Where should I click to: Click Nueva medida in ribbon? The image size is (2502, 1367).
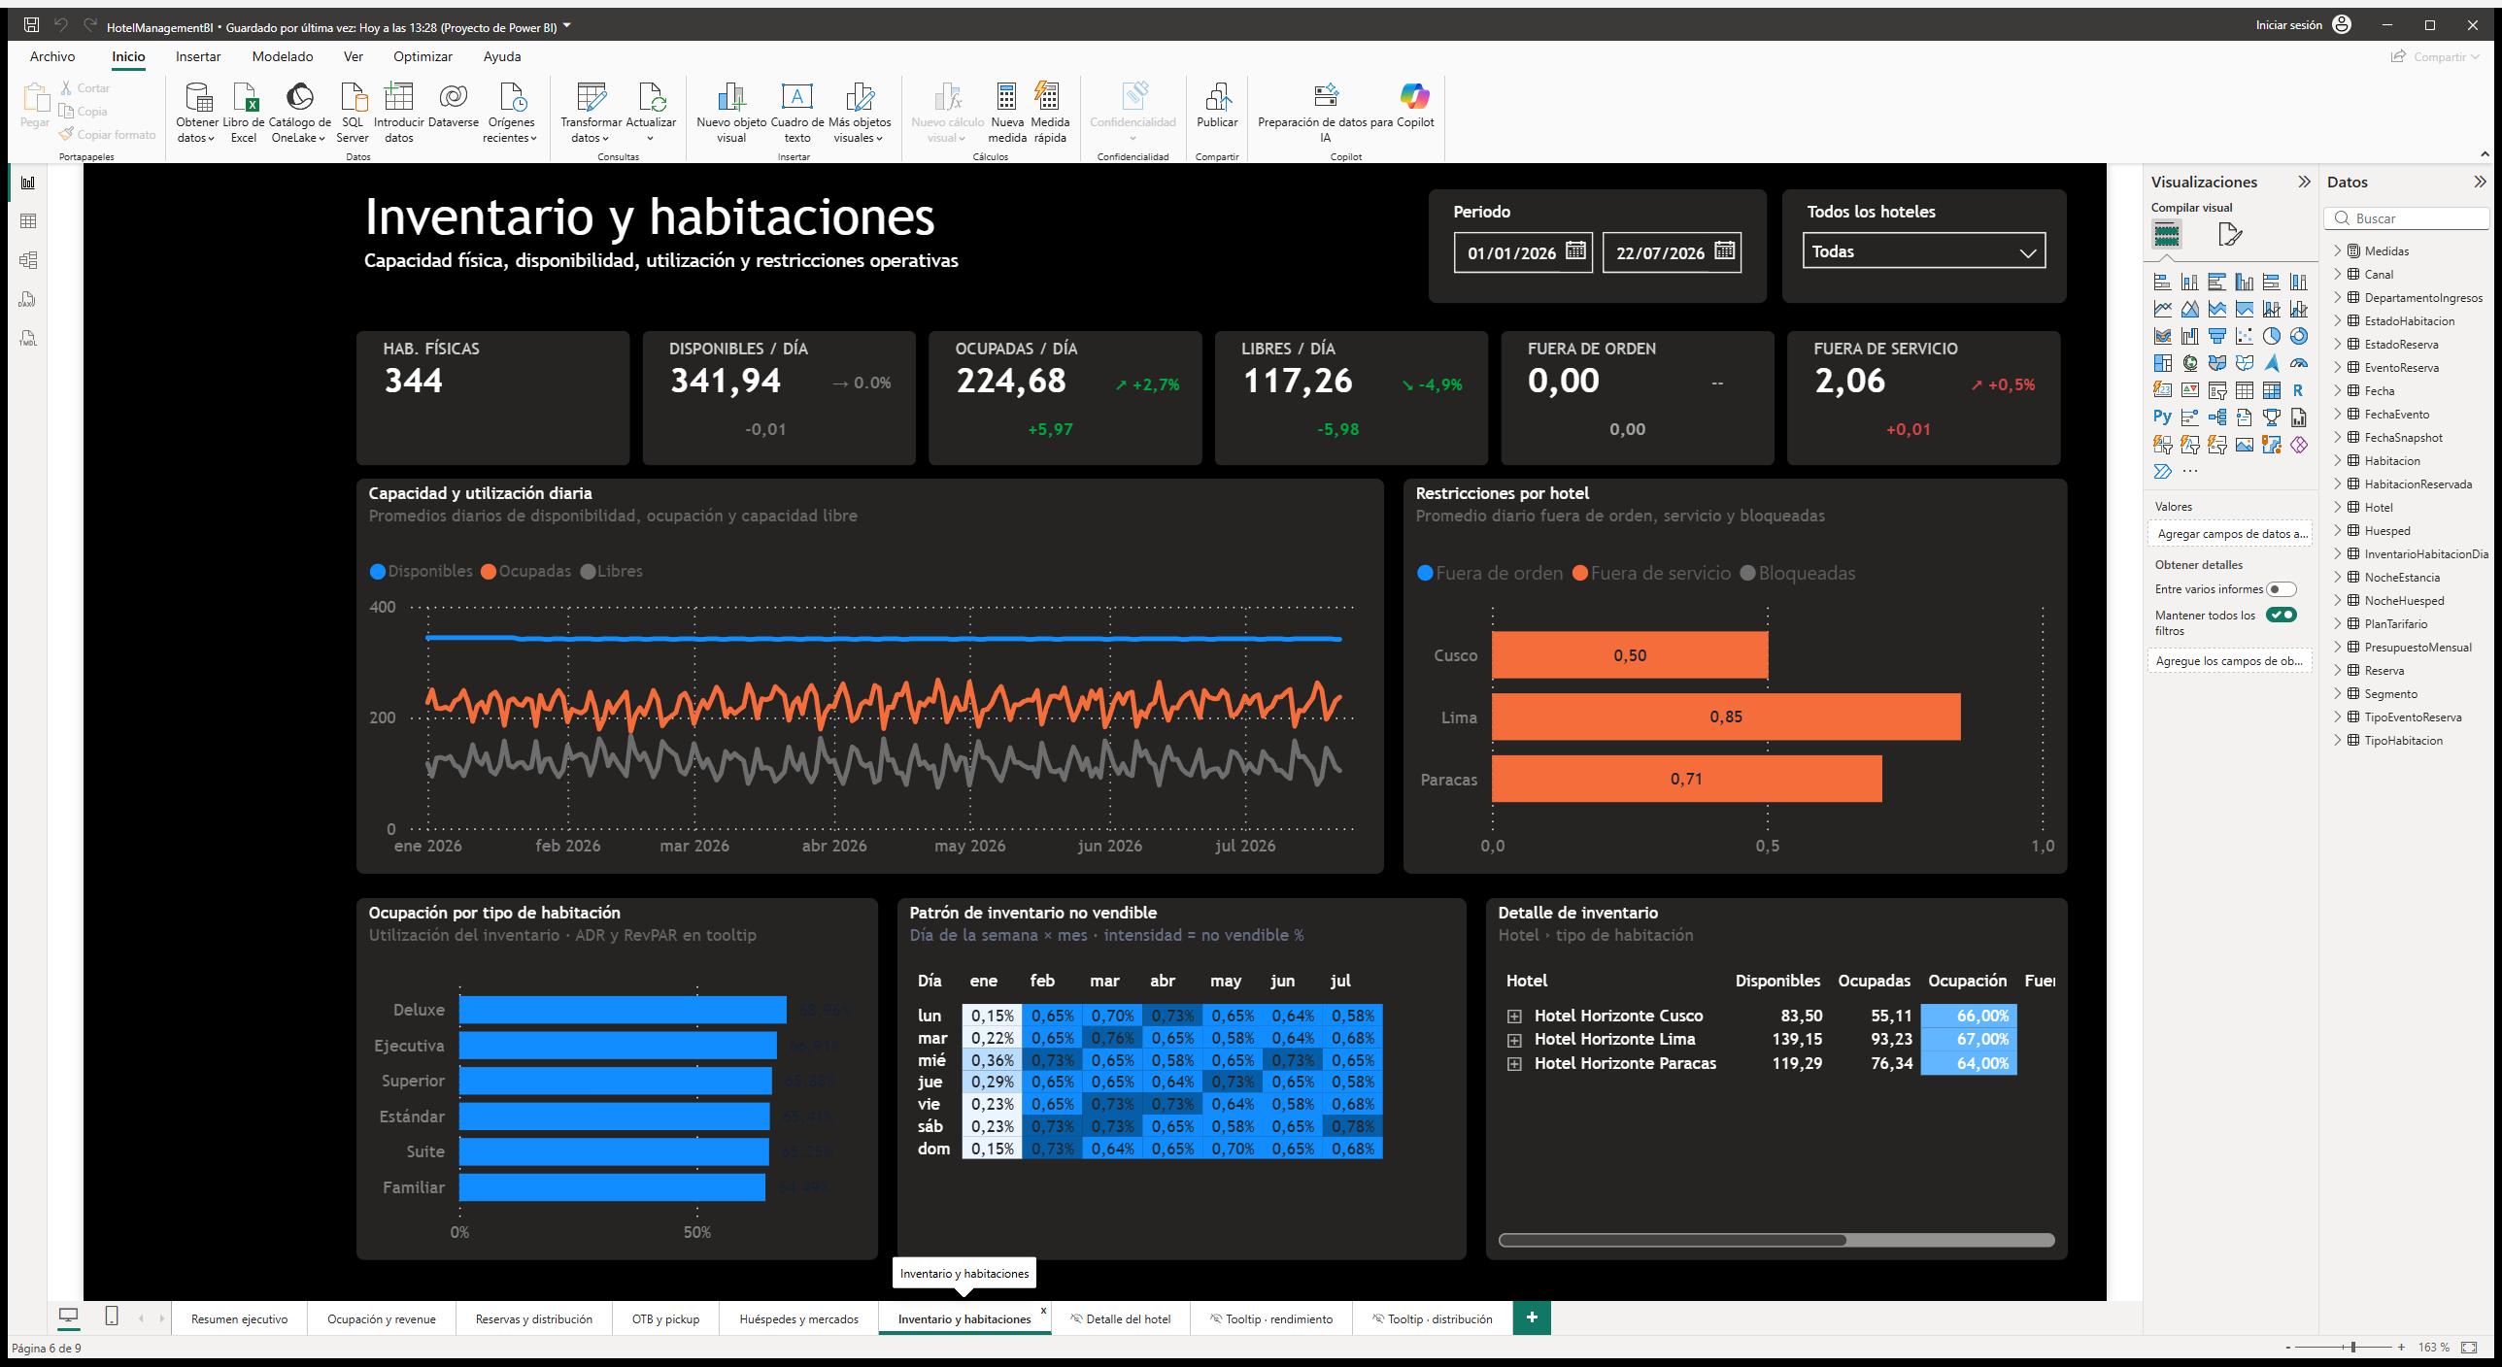pos(1007,113)
